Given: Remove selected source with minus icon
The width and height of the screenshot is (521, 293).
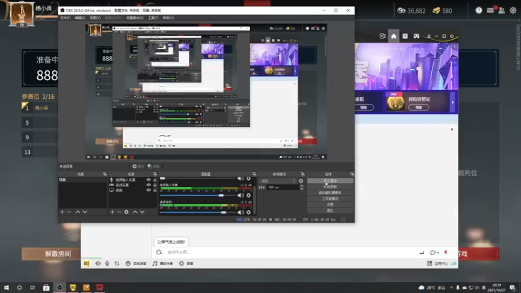Looking at the screenshot, I should pos(119,212).
